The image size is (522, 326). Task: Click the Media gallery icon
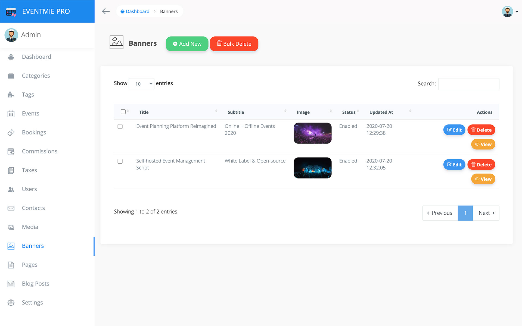click(x=11, y=227)
